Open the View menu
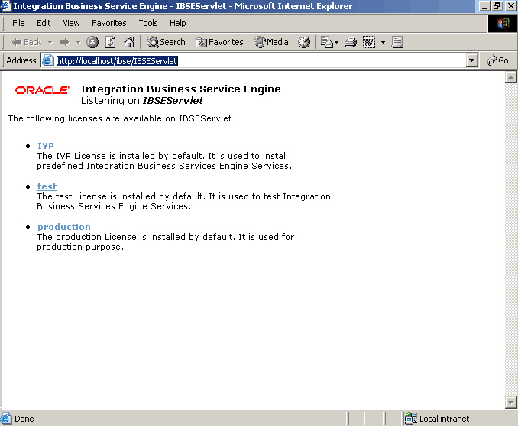 71,23
